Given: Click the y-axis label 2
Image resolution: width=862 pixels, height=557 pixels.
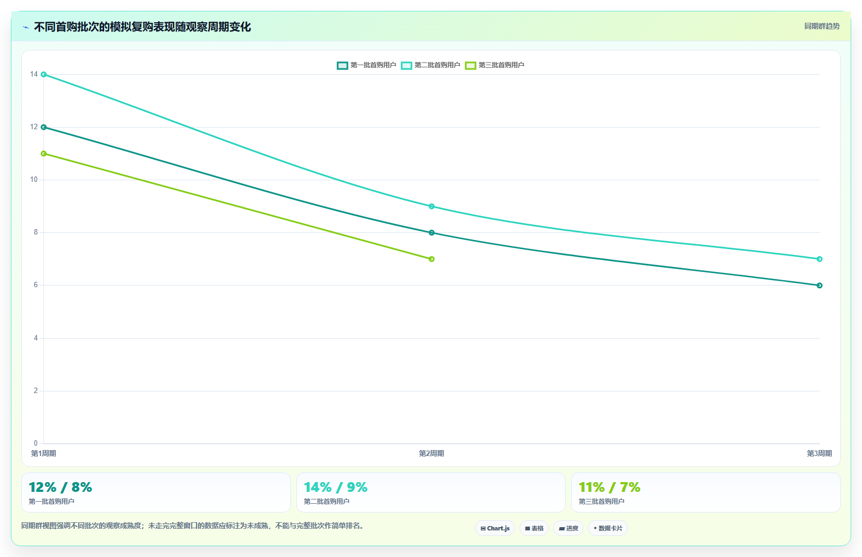Looking at the screenshot, I should click(36, 391).
